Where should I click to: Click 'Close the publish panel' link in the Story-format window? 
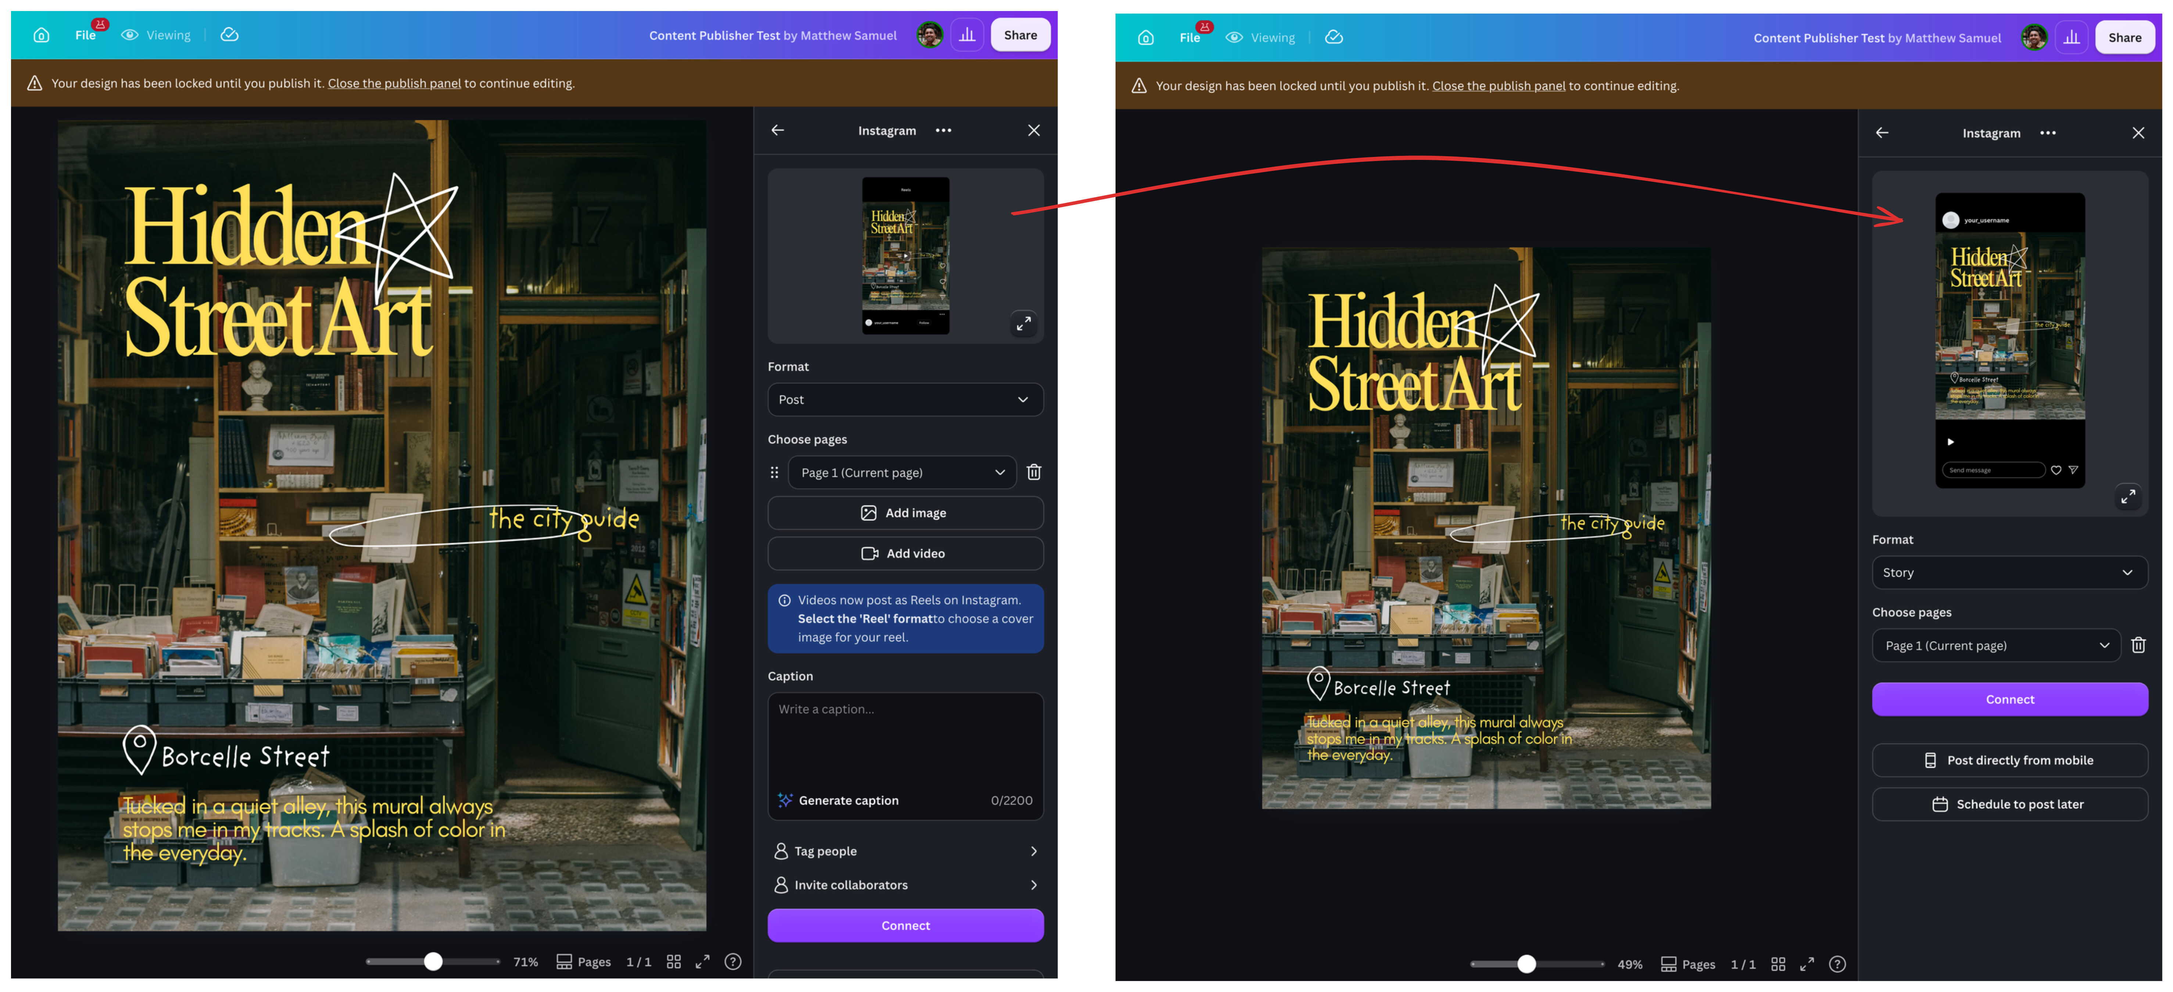tap(1498, 86)
